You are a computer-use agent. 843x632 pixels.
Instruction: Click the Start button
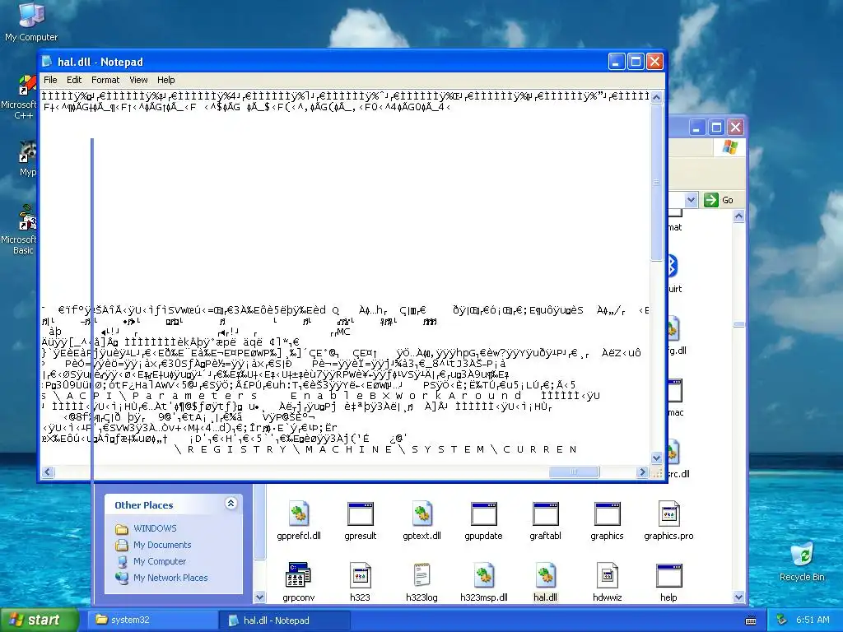39,620
